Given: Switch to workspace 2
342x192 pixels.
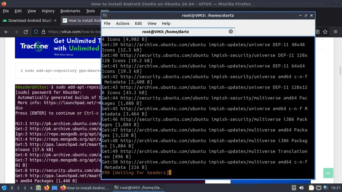Looking at the screenshot, I should click(x=18, y=188).
